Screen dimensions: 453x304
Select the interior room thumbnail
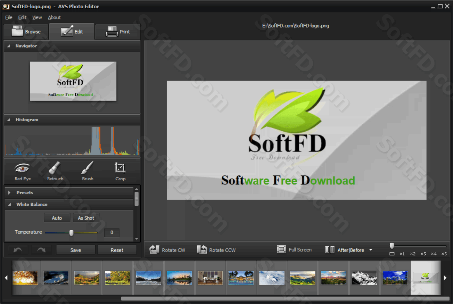coord(210,278)
